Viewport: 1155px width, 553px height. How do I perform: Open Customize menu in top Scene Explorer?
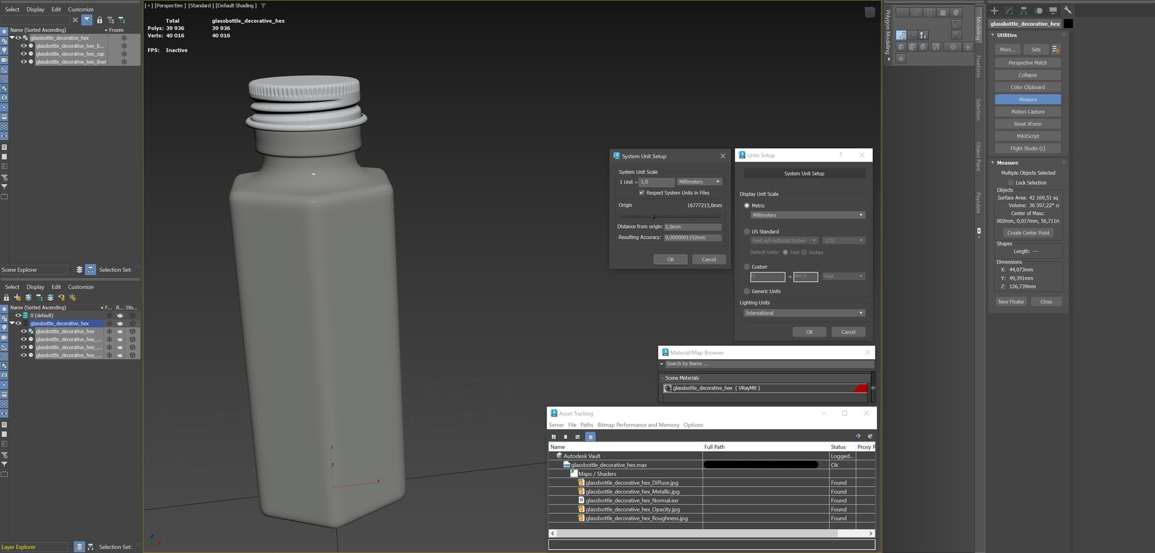point(81,10)
